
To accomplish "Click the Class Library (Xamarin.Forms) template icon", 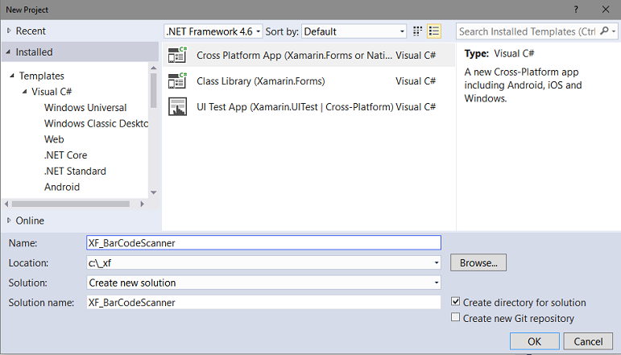I will (x=177, y=80).
